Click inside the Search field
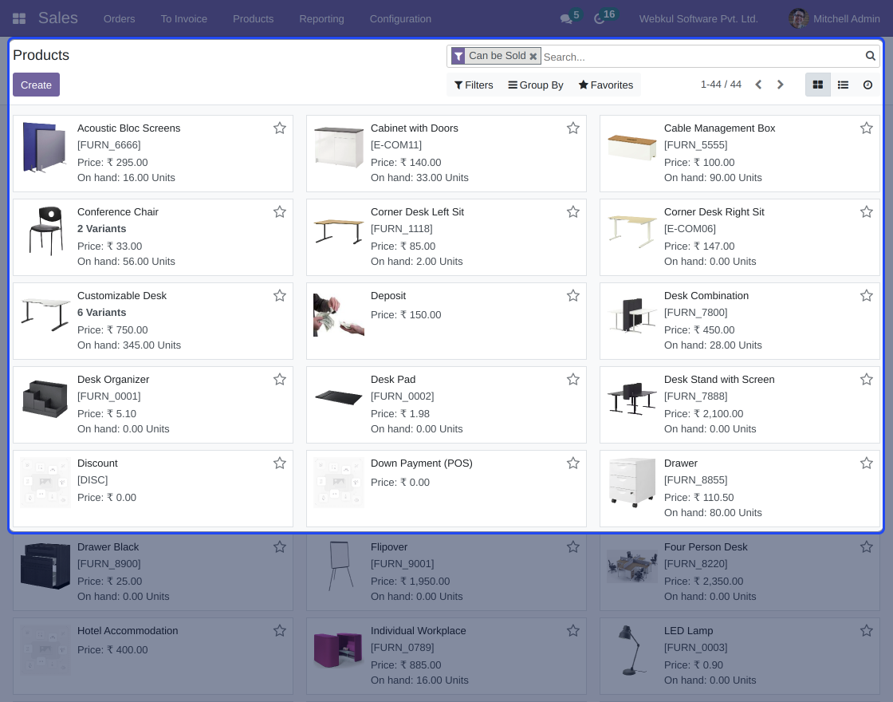 (x=702, y=57)
